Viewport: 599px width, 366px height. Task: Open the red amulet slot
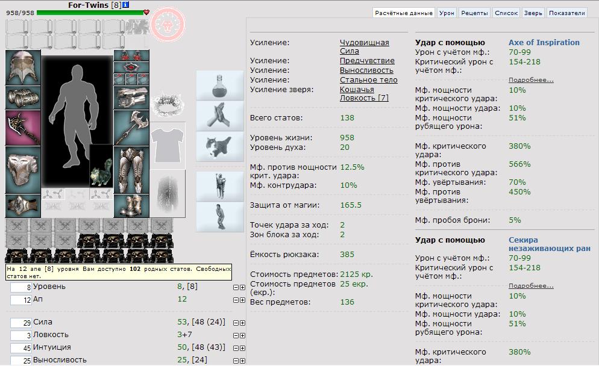pos(131,67)
